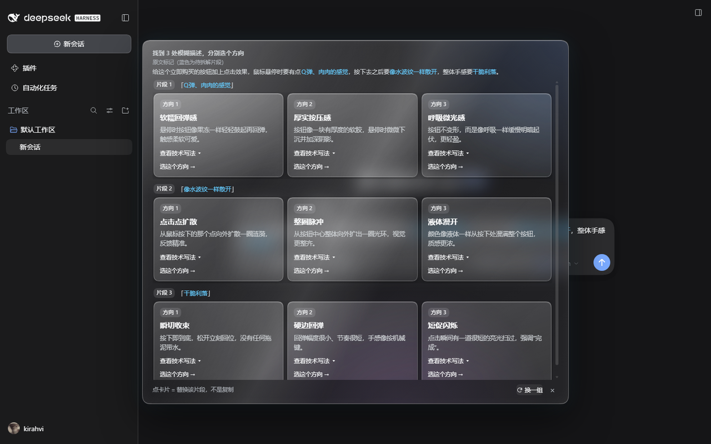711x444 pixels.
Task: Click highlighted phrase Q弹、肉肉的感觉 in original text
Action: point(325,72)
